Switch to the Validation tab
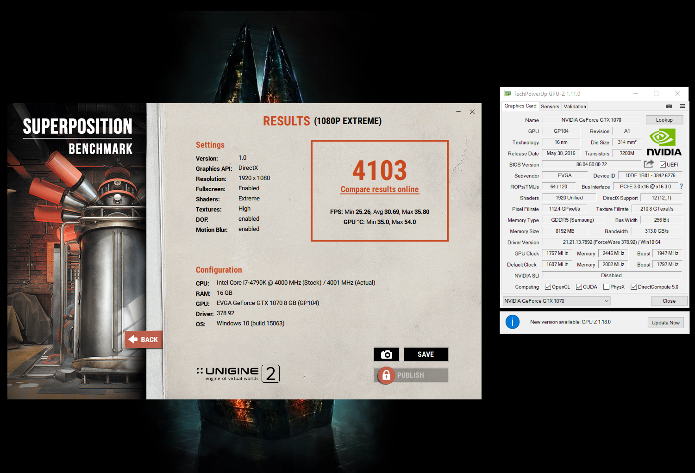The width and height of the screenshot is (695, 473). [x=575, y=106]
